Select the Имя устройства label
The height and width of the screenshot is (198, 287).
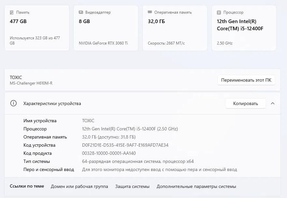[x=40, y=121]
